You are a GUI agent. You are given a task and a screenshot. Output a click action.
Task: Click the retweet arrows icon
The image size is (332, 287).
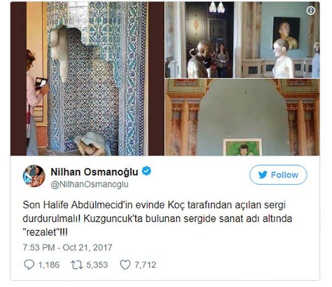point(76,265)
